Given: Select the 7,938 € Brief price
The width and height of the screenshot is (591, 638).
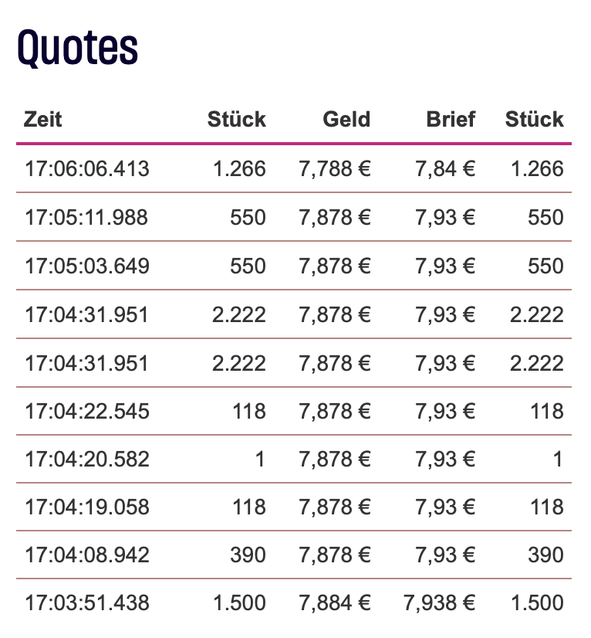Looking at the screenshot, I should (439, 603).
